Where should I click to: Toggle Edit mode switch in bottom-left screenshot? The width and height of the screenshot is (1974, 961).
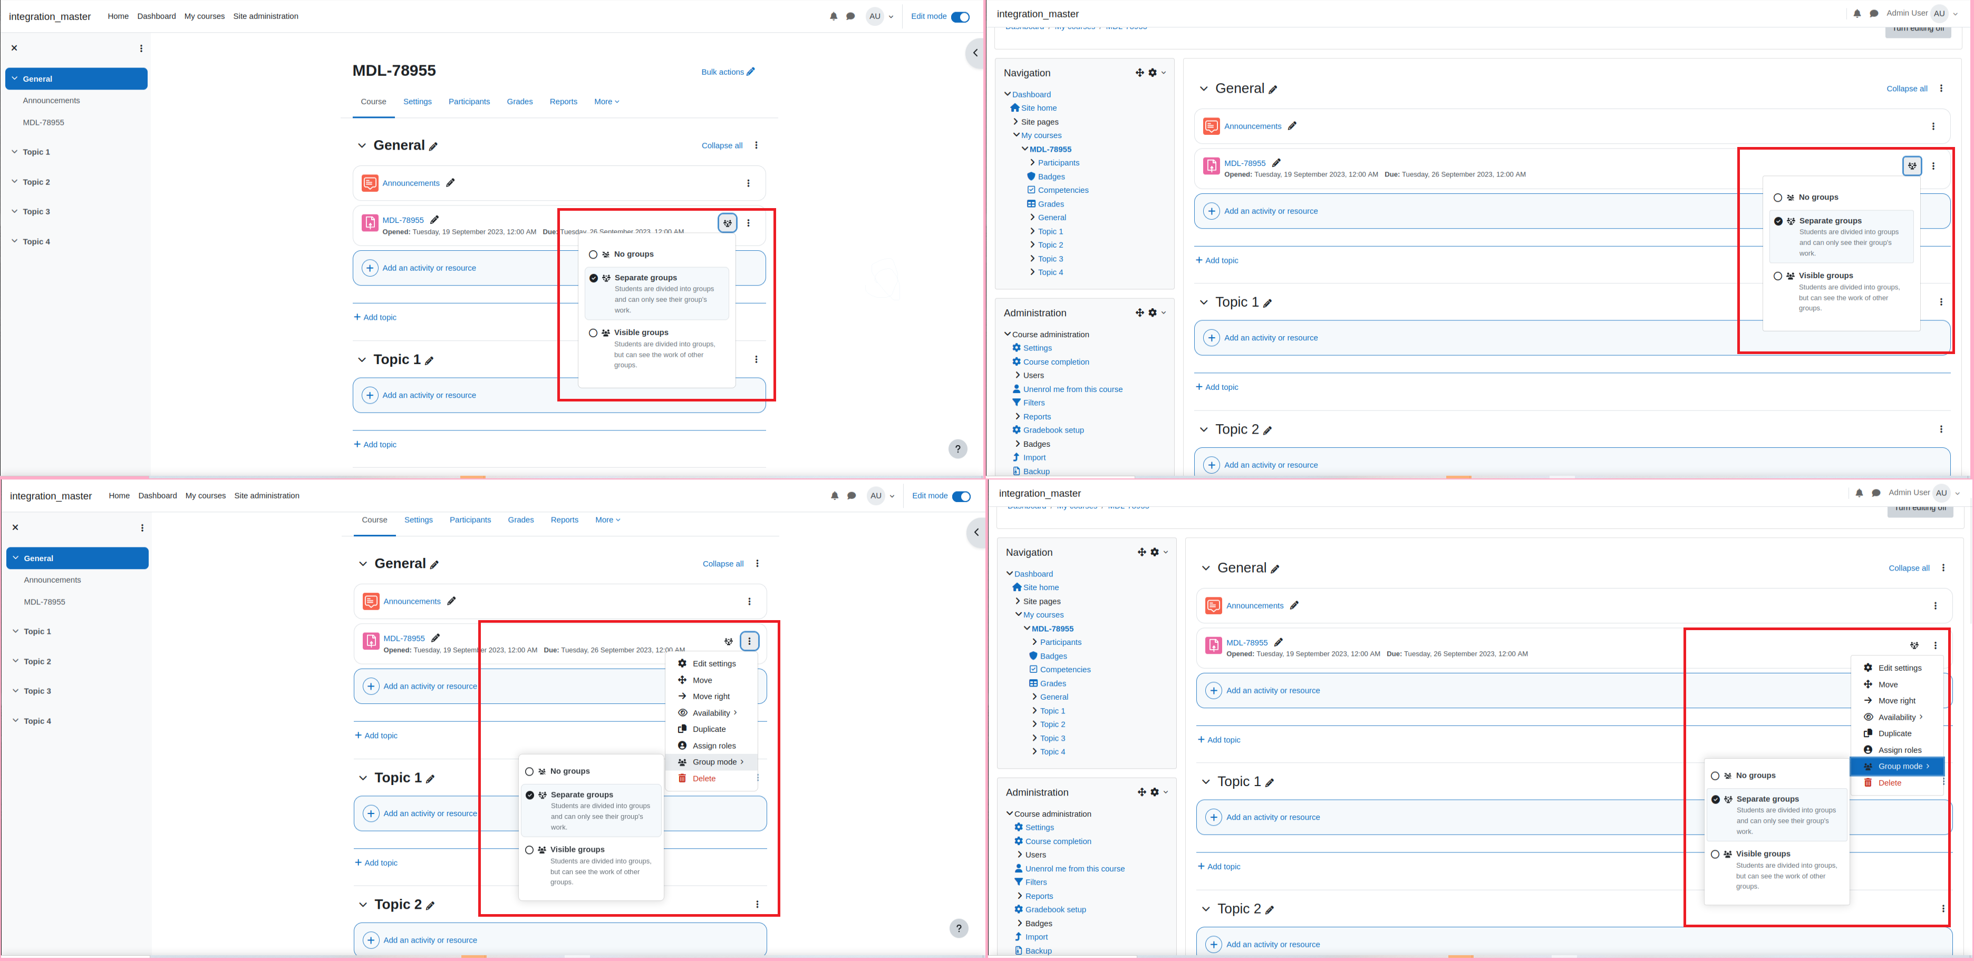click(x=961, y=496)
